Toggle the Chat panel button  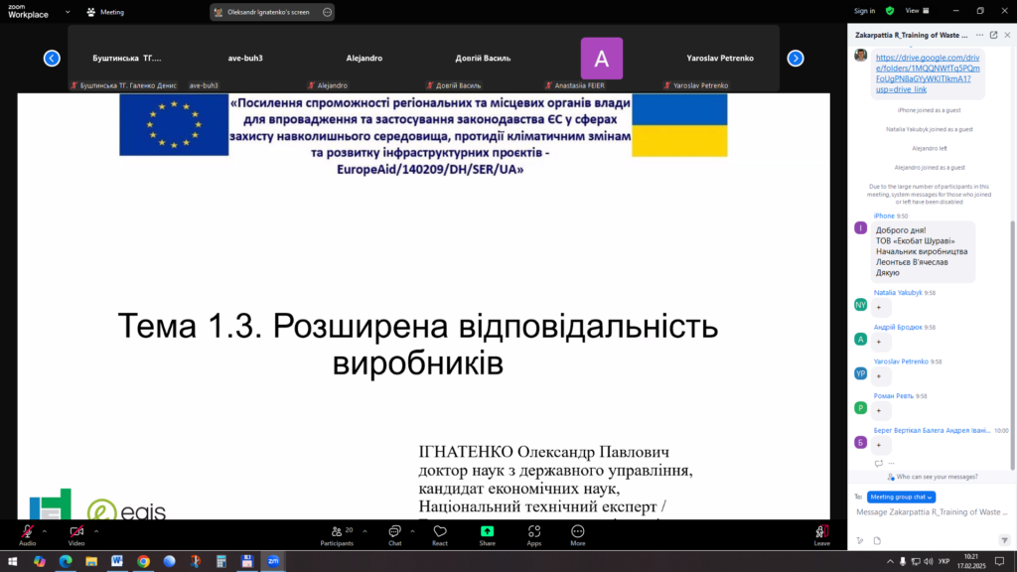[x=394, y=535]
